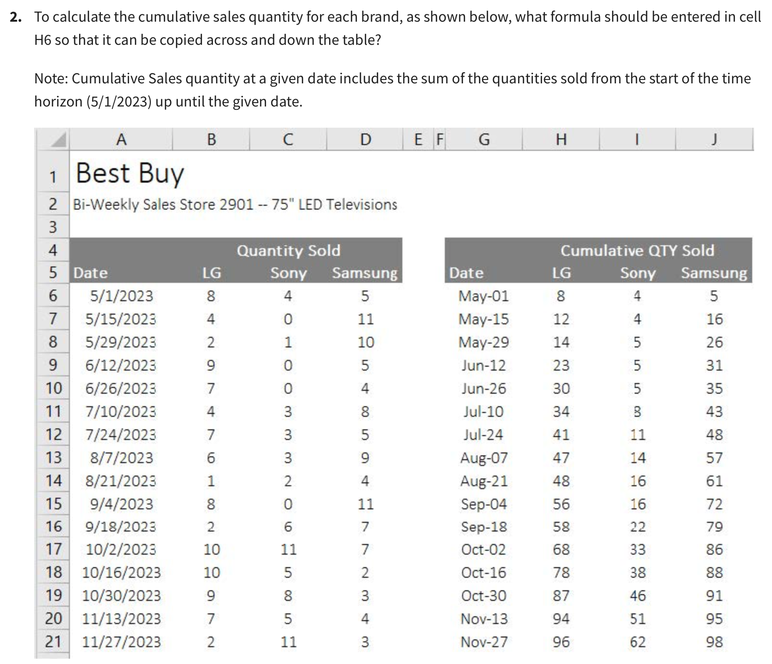Click the Best Buy title cell
The image size is (772, 664).
(130, 173)
